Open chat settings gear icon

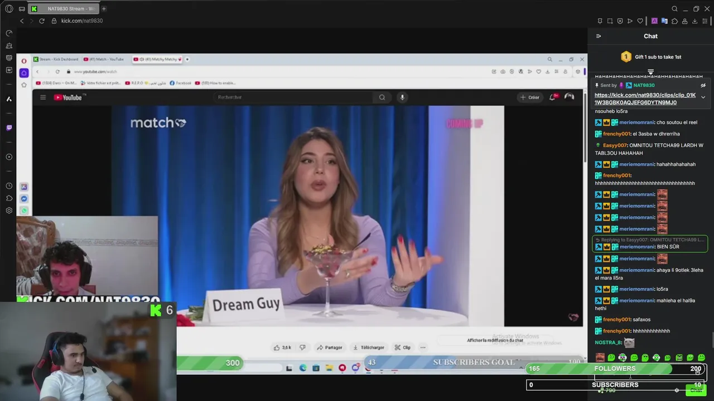677,390
